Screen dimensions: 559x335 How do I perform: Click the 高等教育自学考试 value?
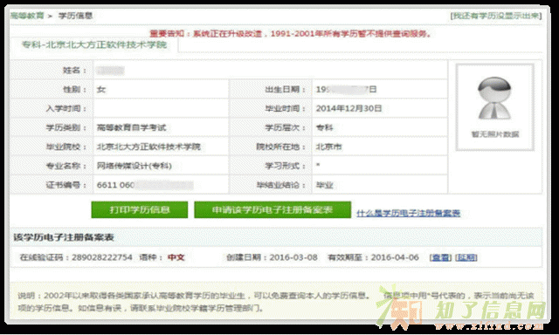click(132, 127)
